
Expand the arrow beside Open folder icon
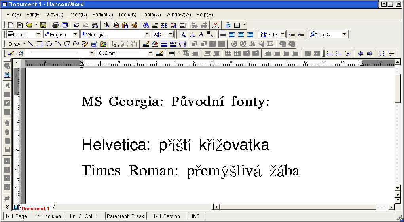point(36,25)
